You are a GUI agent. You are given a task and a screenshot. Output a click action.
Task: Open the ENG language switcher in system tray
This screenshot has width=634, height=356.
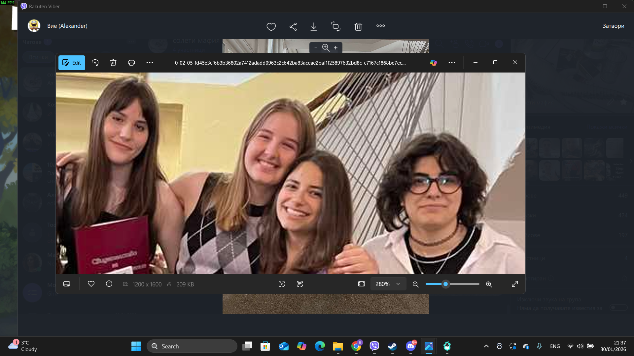555,346
